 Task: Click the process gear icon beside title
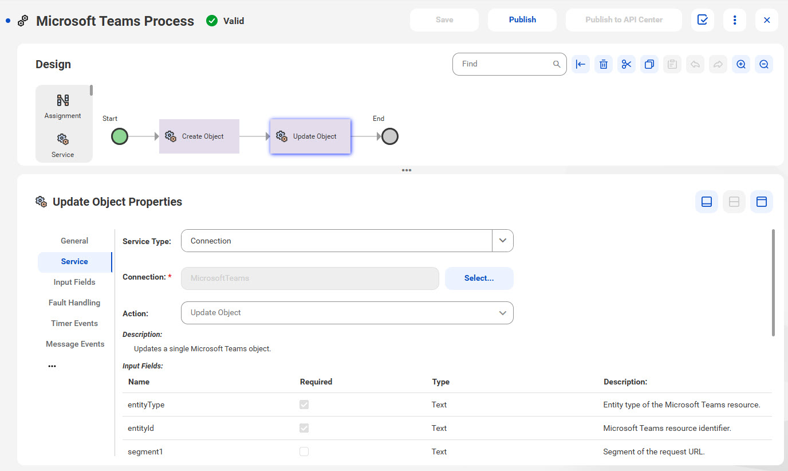pyautogui.click(x=23, y=21)
